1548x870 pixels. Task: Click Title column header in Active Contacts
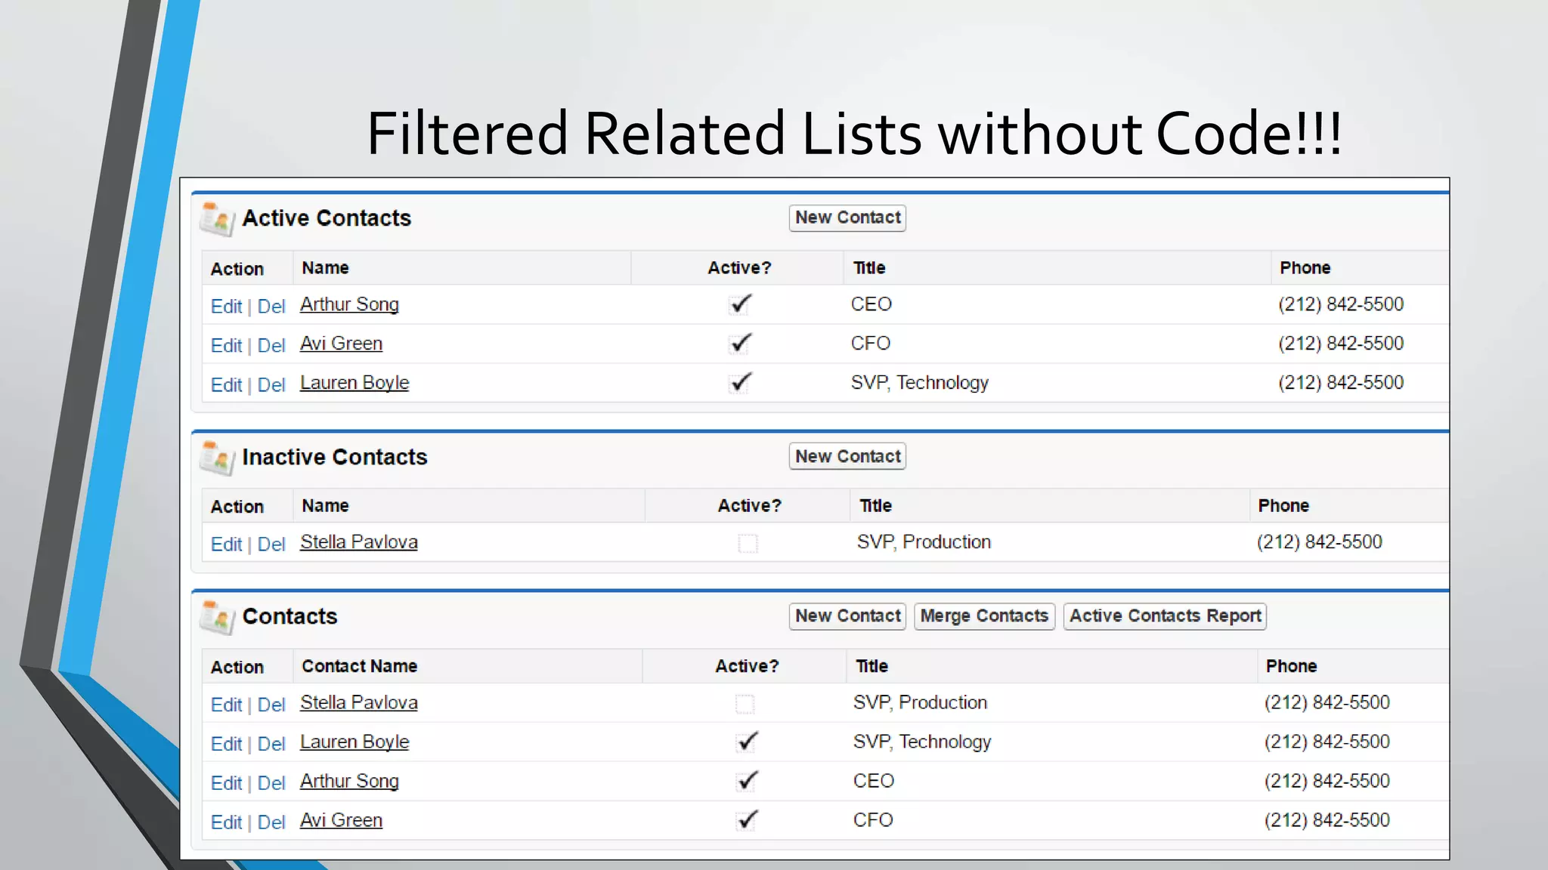[869, 268]
